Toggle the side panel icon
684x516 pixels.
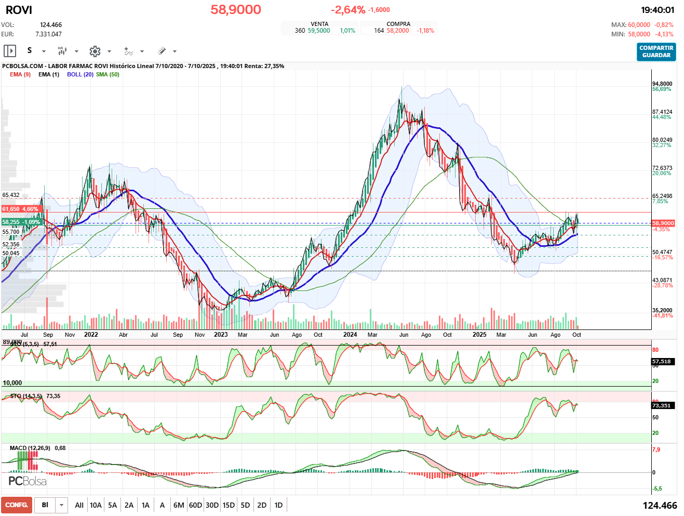10,51
